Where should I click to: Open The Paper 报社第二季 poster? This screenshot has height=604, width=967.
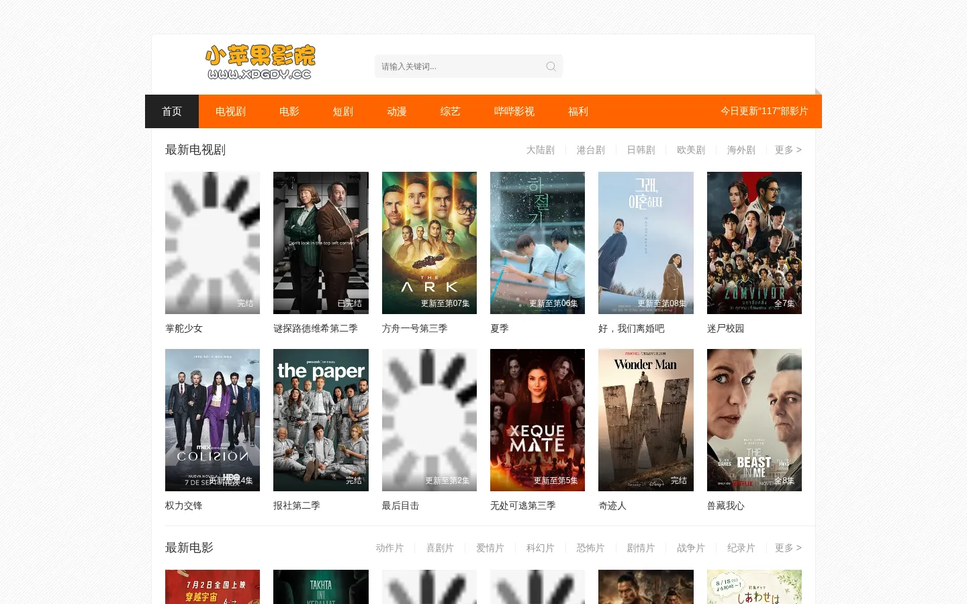(321, 420)
